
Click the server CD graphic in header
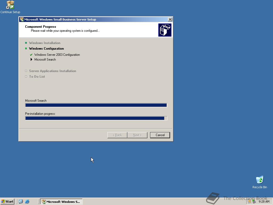pos(165,30)
